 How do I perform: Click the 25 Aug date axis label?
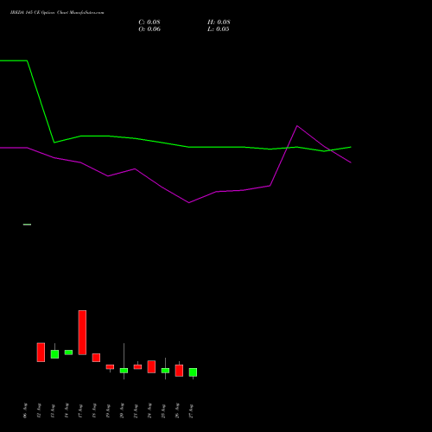[163, 410]
